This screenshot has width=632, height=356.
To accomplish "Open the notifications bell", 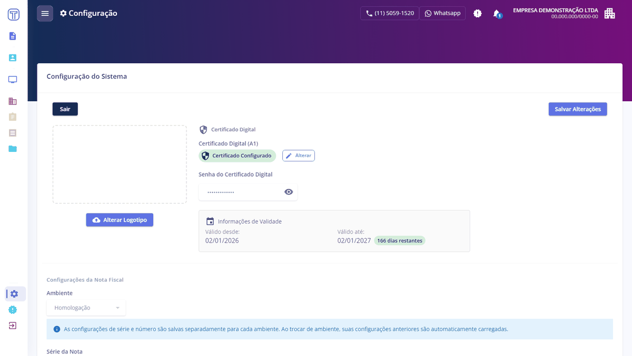I will click(496, 13).
